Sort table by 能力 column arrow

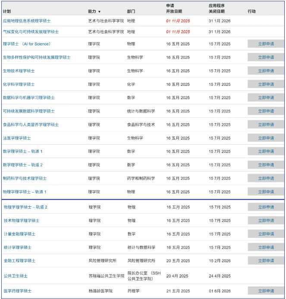tap(99, 12)
